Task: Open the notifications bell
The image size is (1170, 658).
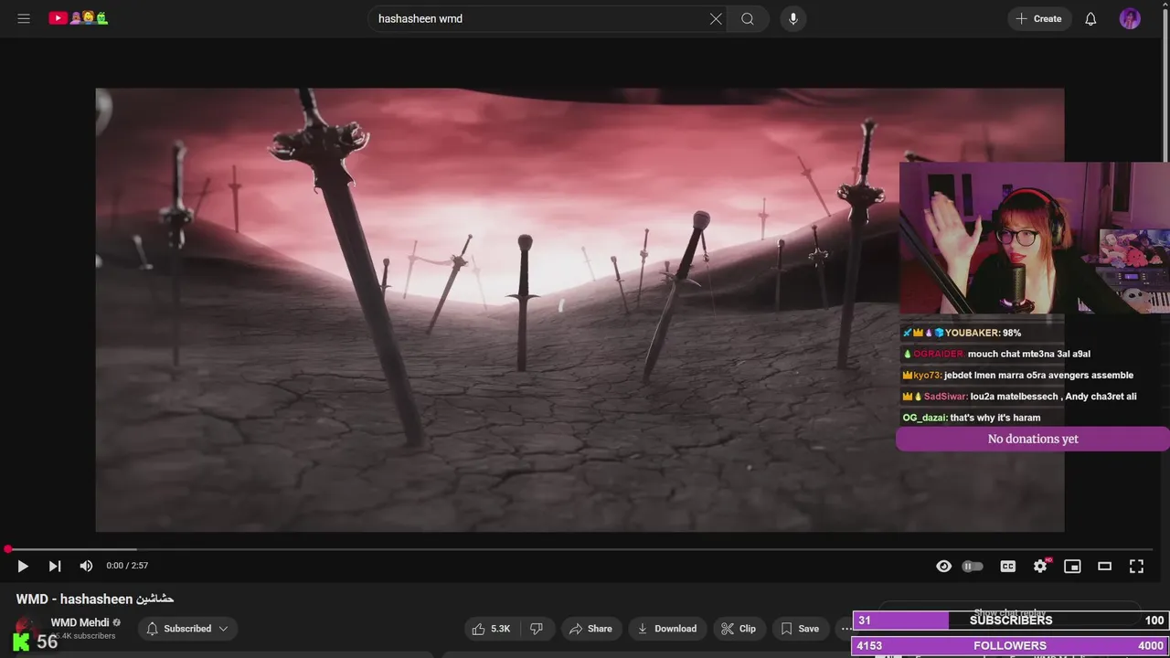Action: point(1090,18)
